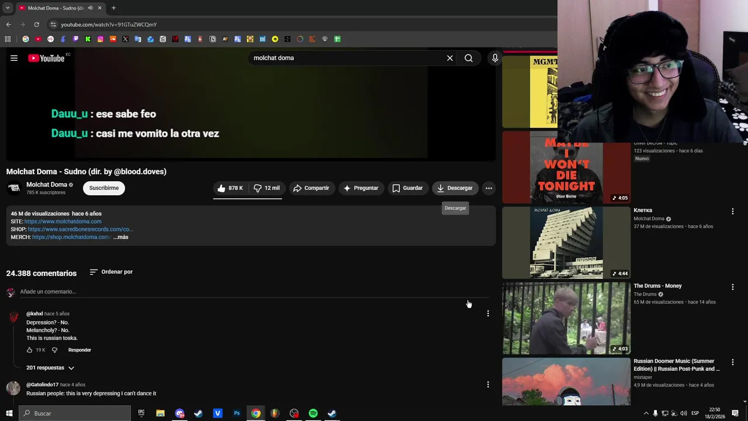Click the Preguntar button

pyautogui.click(x=361, y=188)
